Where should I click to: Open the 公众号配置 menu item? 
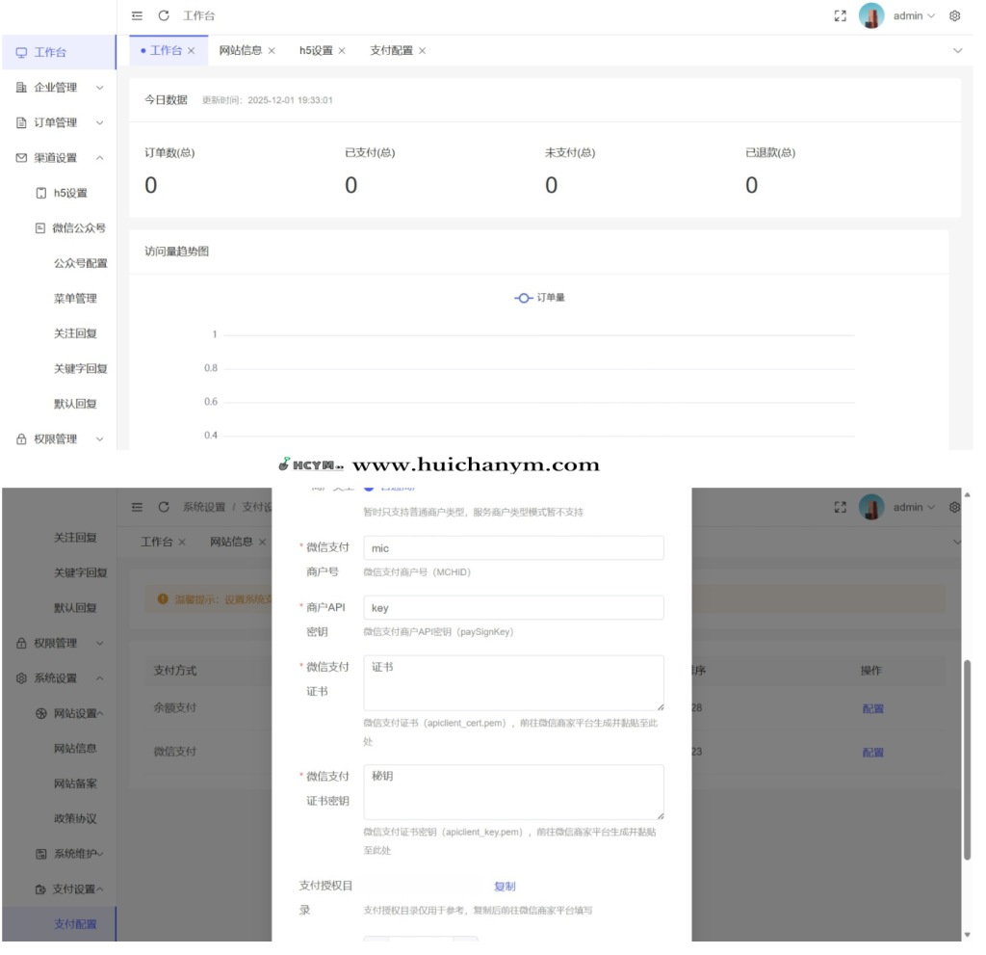[x=80, y=263]
